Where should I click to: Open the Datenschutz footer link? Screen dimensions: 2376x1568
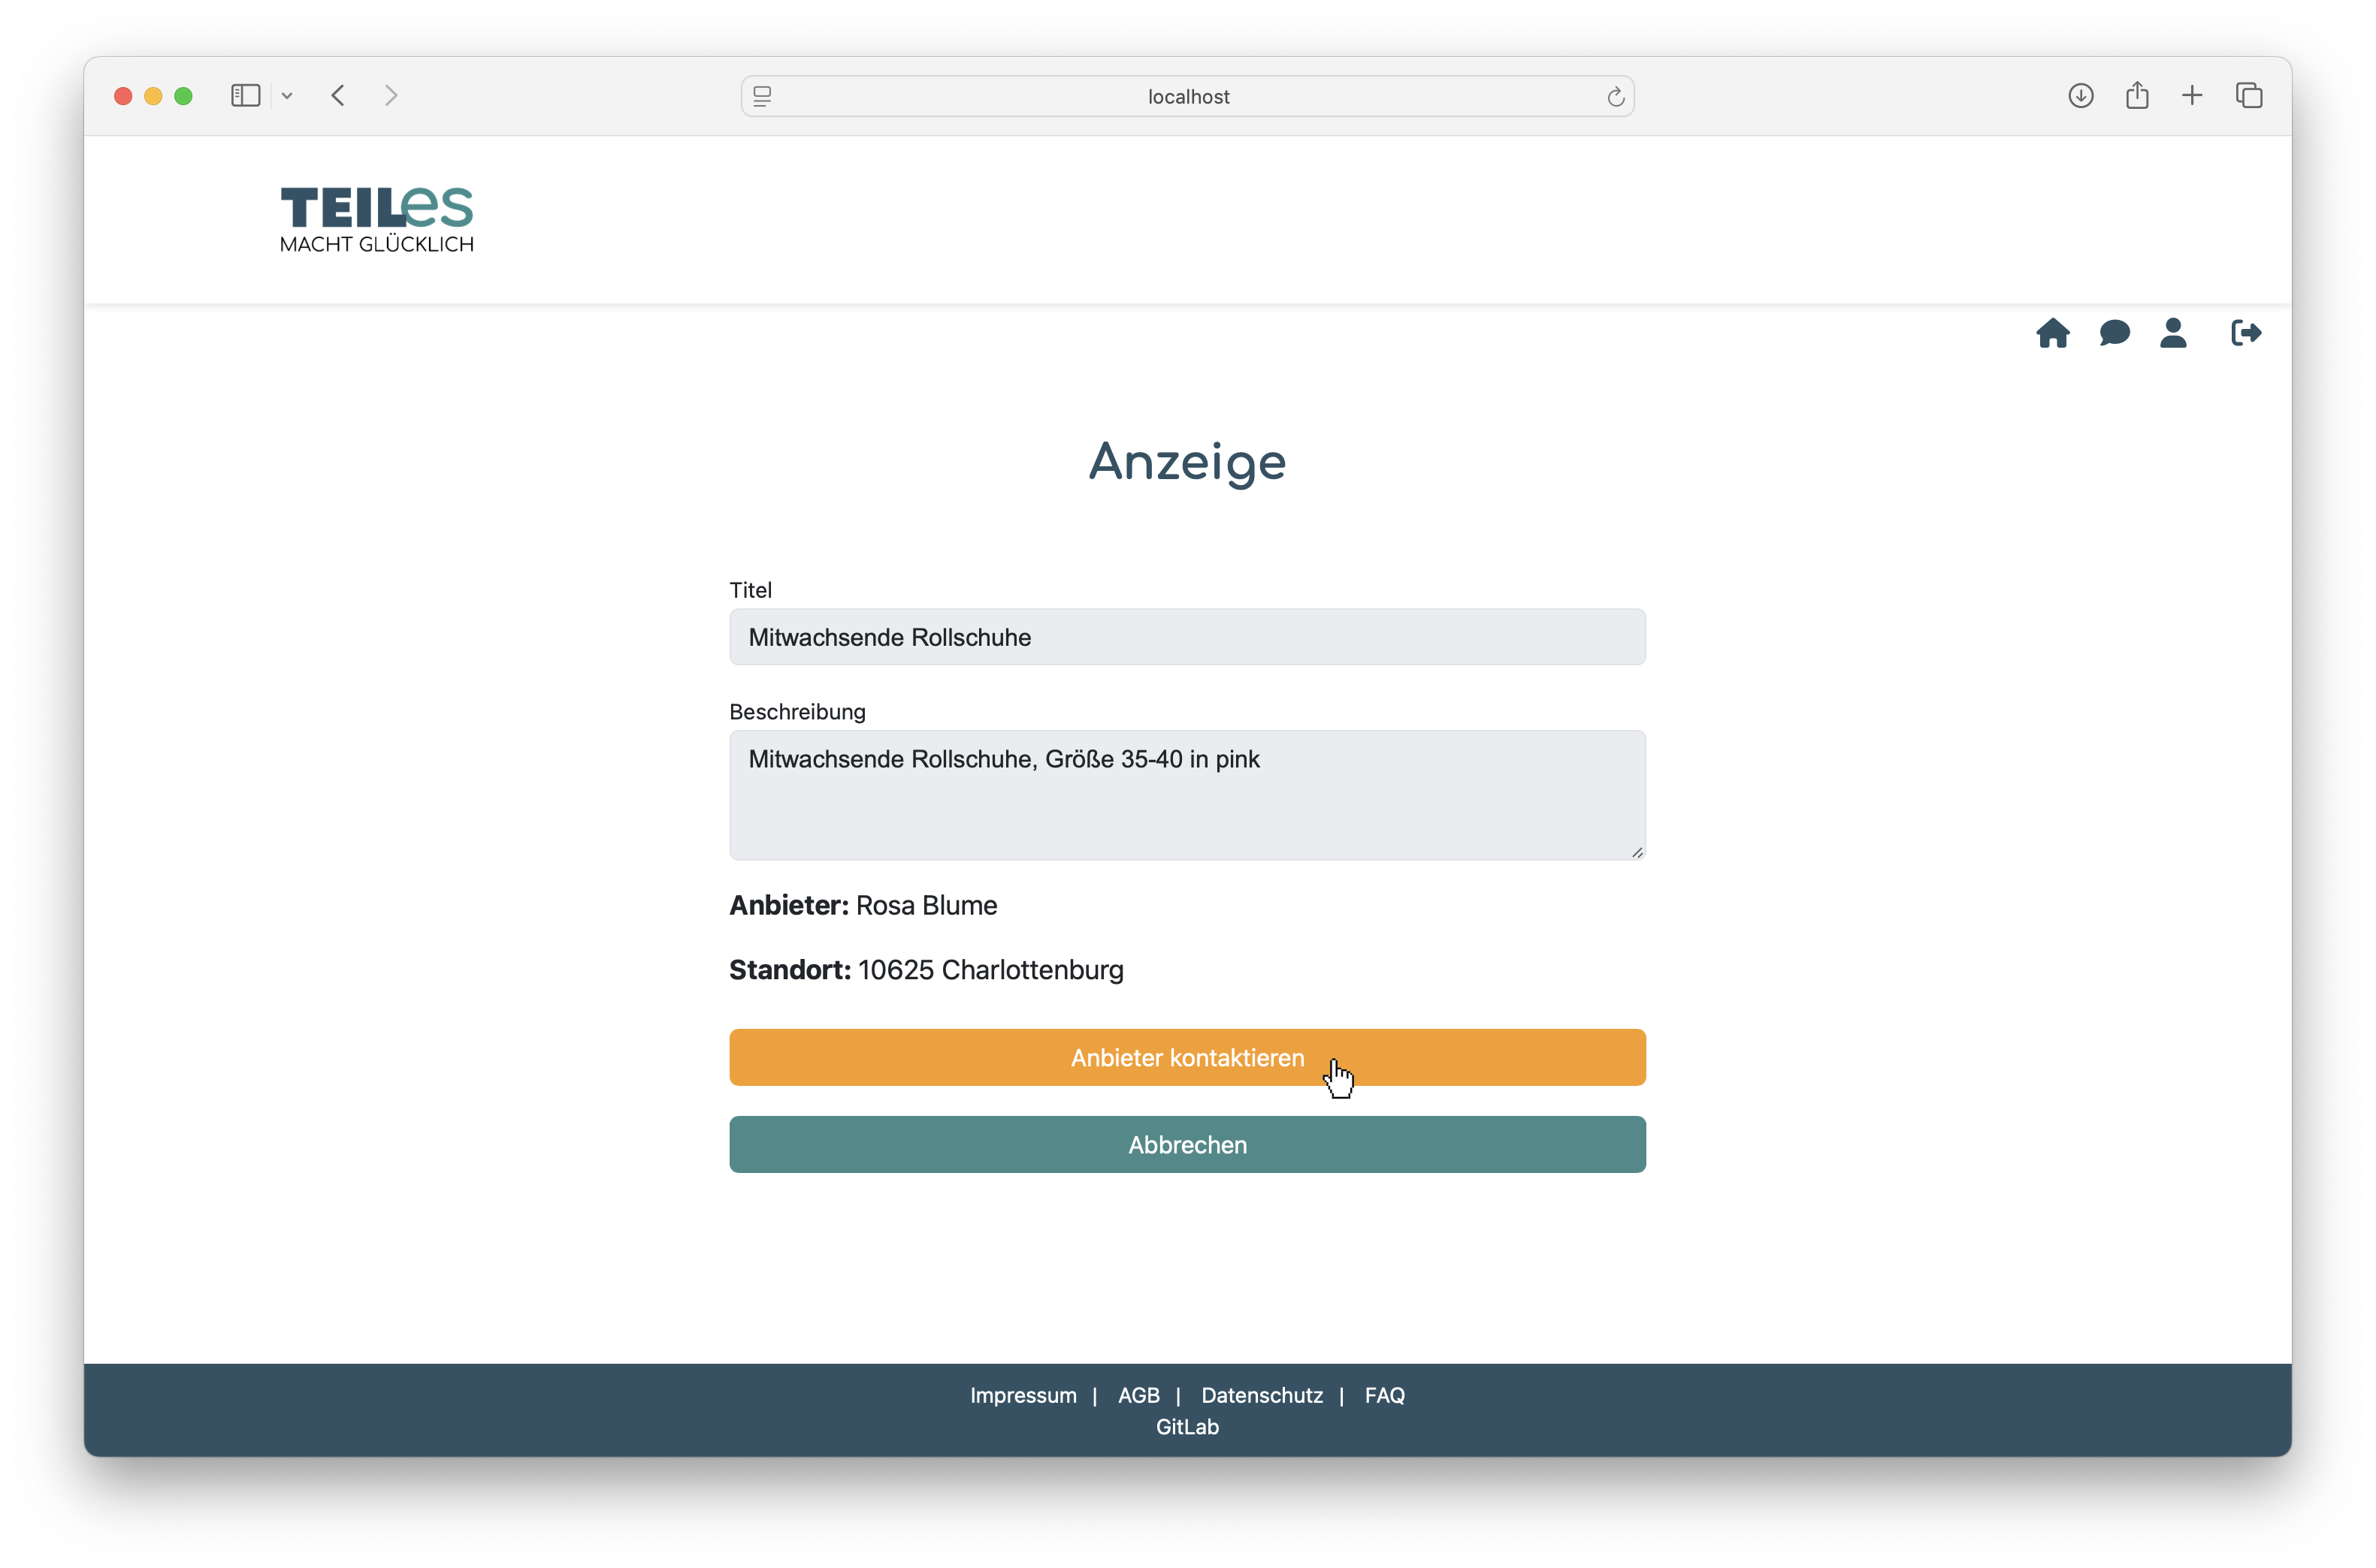point(1262,1395)
